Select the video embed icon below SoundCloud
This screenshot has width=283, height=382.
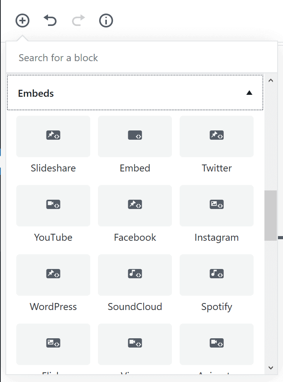(135, 343)
